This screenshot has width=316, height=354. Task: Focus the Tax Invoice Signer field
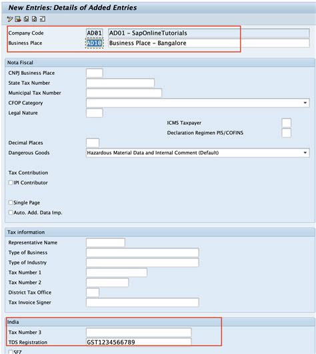pyautogui.click(x=143, y=303)
